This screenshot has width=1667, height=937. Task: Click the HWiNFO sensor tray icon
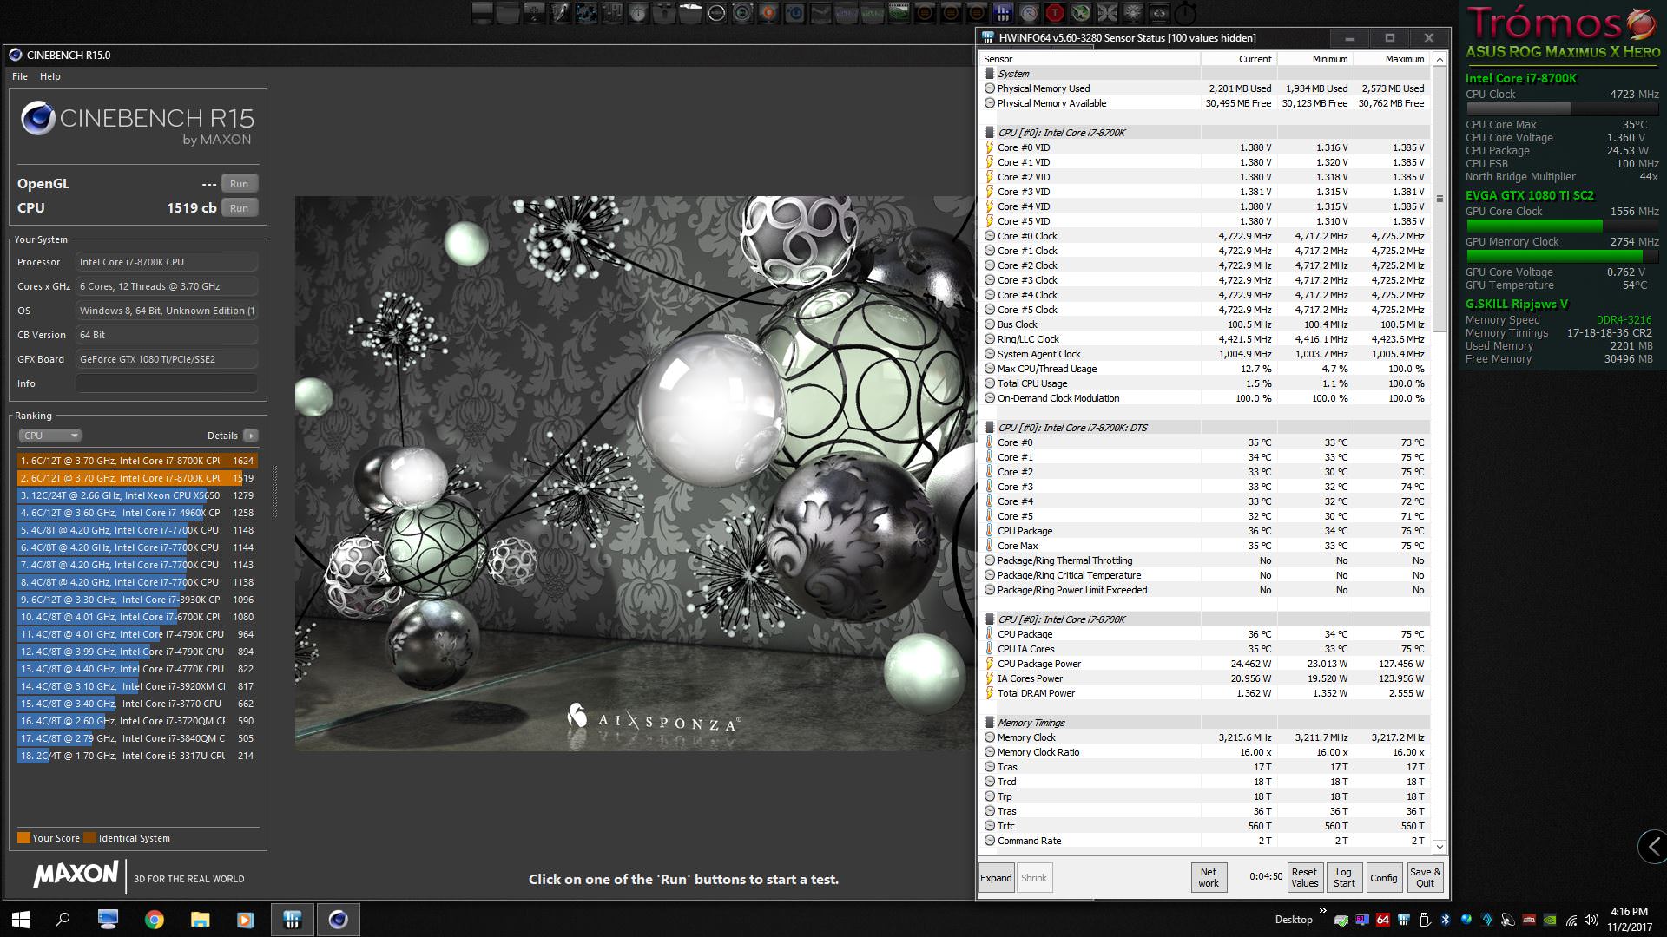click(1404, 920)
